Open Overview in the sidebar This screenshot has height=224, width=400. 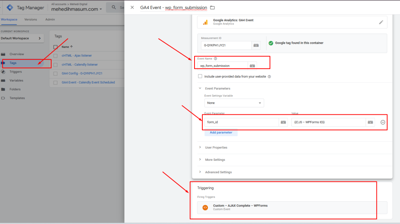[x=16, y=54]
